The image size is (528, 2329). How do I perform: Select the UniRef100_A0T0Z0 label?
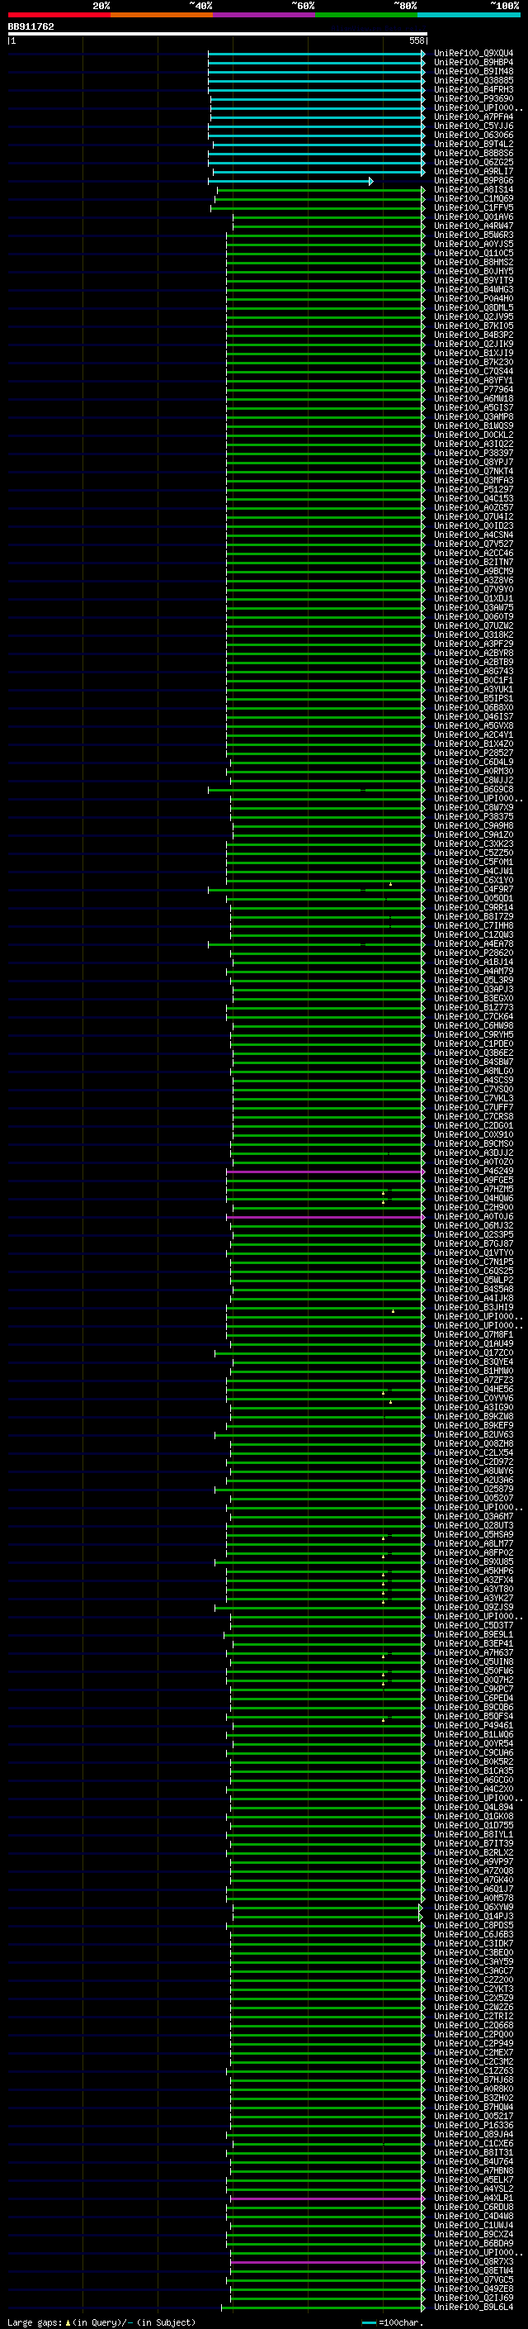tap(473, 1162)
